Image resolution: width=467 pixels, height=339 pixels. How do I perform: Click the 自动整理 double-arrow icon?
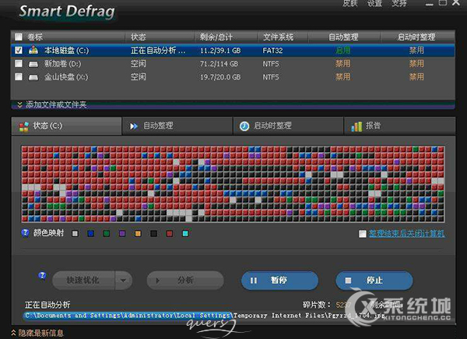point(134,126)
